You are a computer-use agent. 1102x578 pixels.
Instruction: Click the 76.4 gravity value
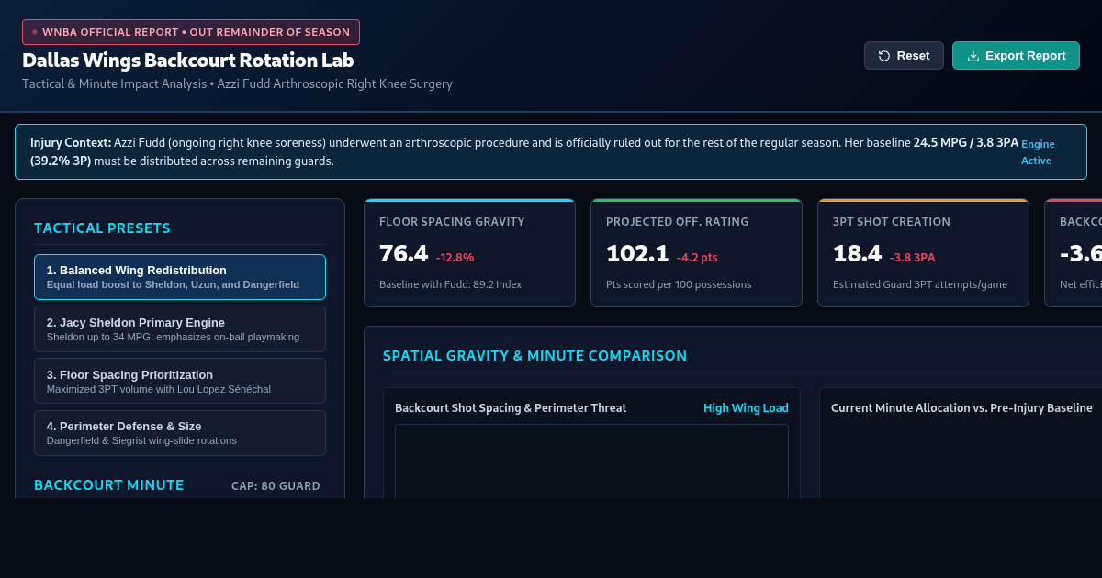tap(403, 254)
